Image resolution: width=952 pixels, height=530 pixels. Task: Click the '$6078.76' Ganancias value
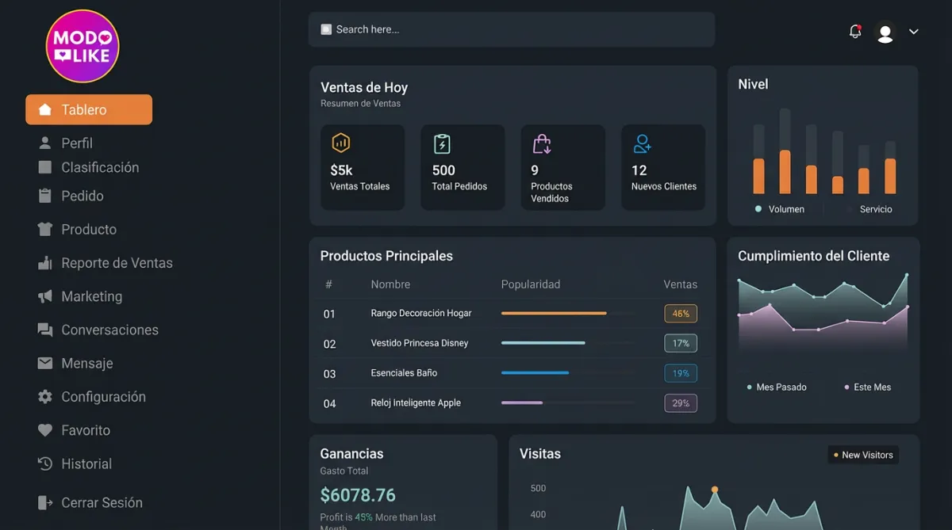click(x=358, y=495)
